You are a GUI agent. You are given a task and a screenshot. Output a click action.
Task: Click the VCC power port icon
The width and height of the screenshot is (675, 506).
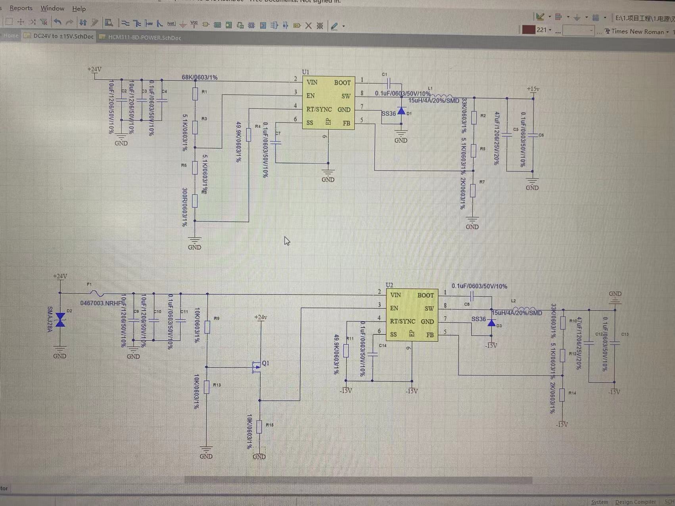[x=194, y=24]
